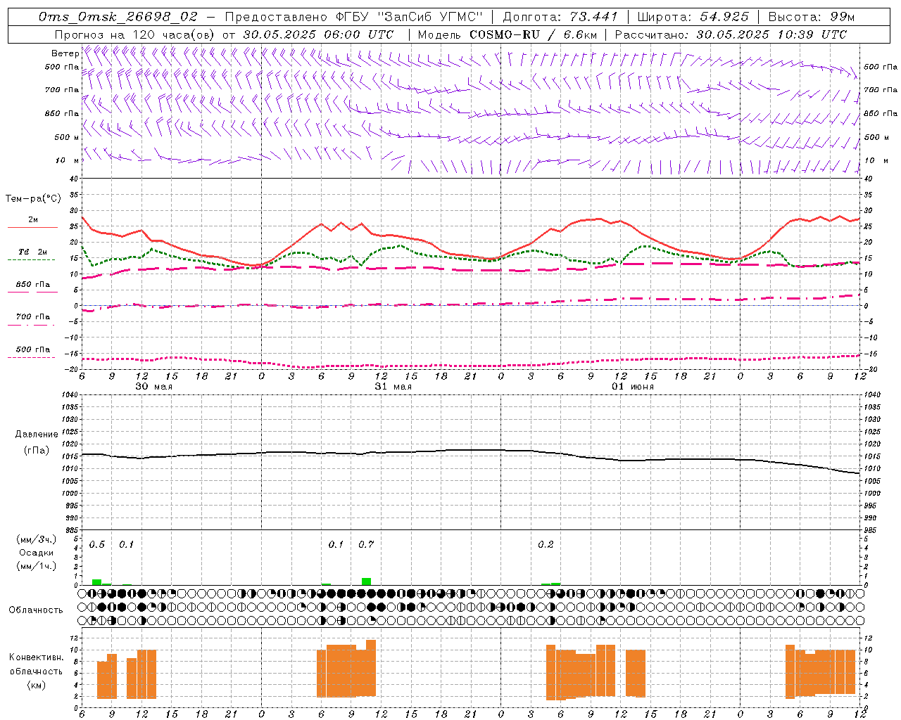Image resolution: width=901 pixels, height=720 pixels.
Task: Click the 700 гПа temperature legend entry
Action: click(32, 319)
